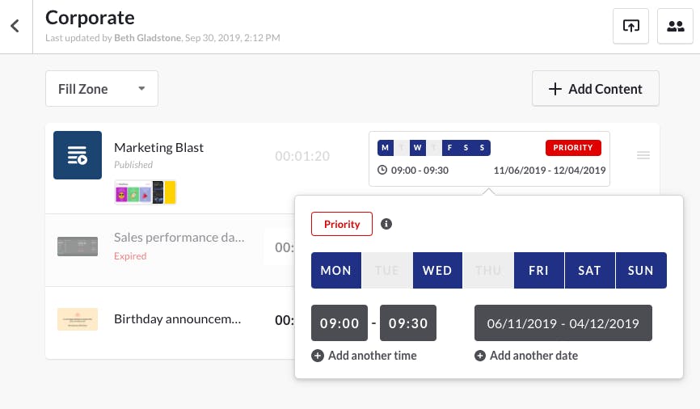Click the Priority info icon
Screen dimensions: 700x409
click(386, 224)
